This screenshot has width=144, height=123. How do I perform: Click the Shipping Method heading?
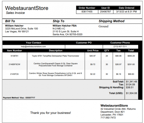pyautogui.click(x=111, y=21)
